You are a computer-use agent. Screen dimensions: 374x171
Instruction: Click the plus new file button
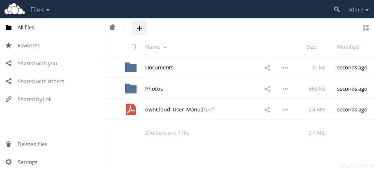tap(139, 28)
